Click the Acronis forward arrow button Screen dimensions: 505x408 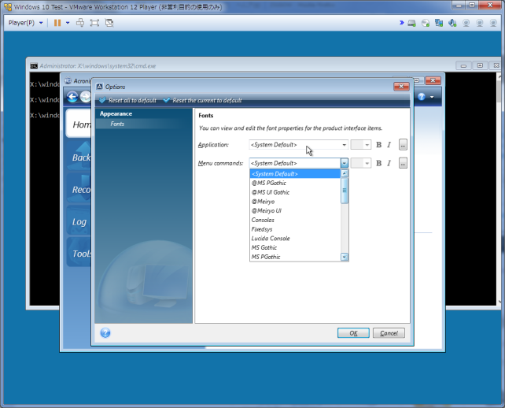[x=86, y=97]
